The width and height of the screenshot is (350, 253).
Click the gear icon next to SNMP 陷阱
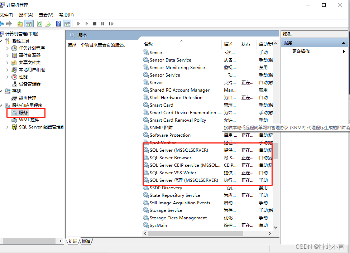click(146, 127)
